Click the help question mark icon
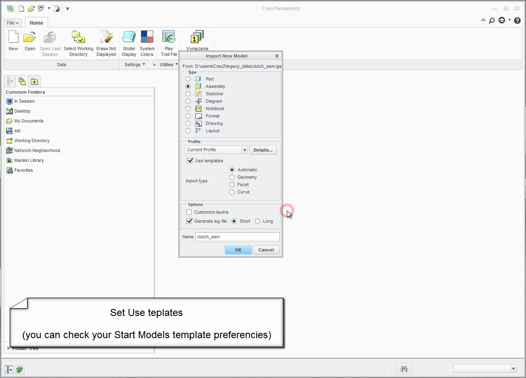The image size is (526, 378). [x=517, y=20]
